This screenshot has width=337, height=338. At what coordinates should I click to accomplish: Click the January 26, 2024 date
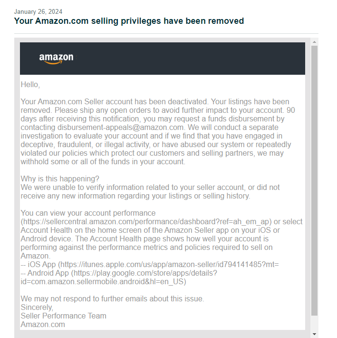tap(38, 11)
